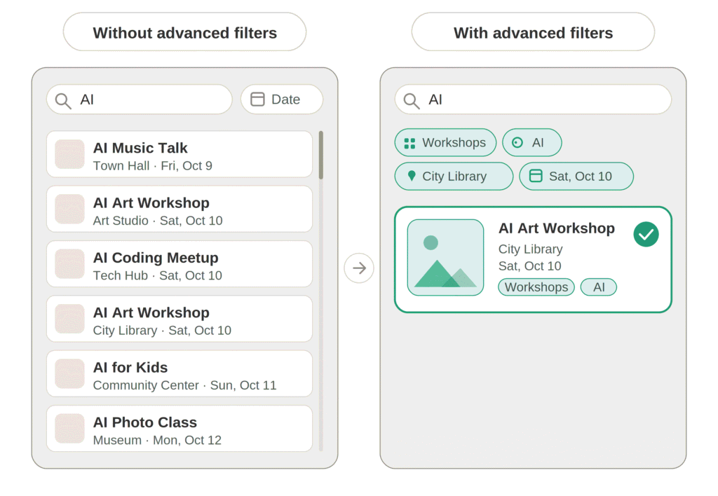Select the With advanced filters label
The width and height of the screenshot is (718, 496).
click(533, 32)
